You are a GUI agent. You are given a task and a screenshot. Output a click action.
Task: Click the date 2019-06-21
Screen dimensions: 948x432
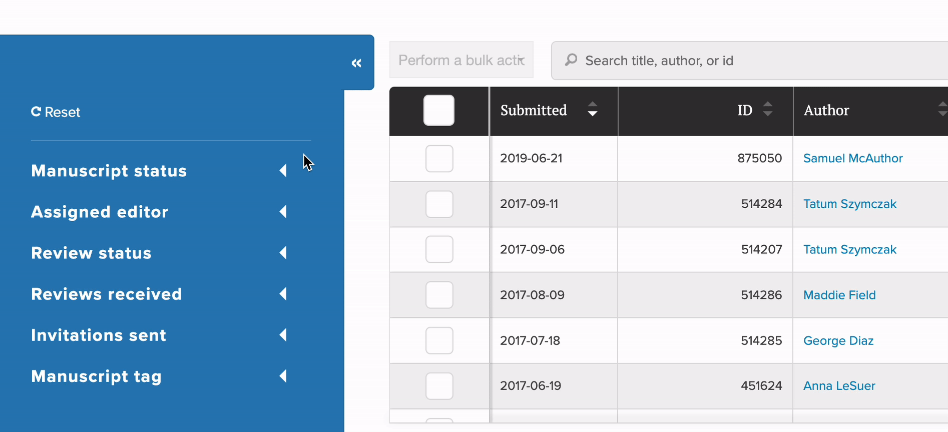tap(531, 158)
